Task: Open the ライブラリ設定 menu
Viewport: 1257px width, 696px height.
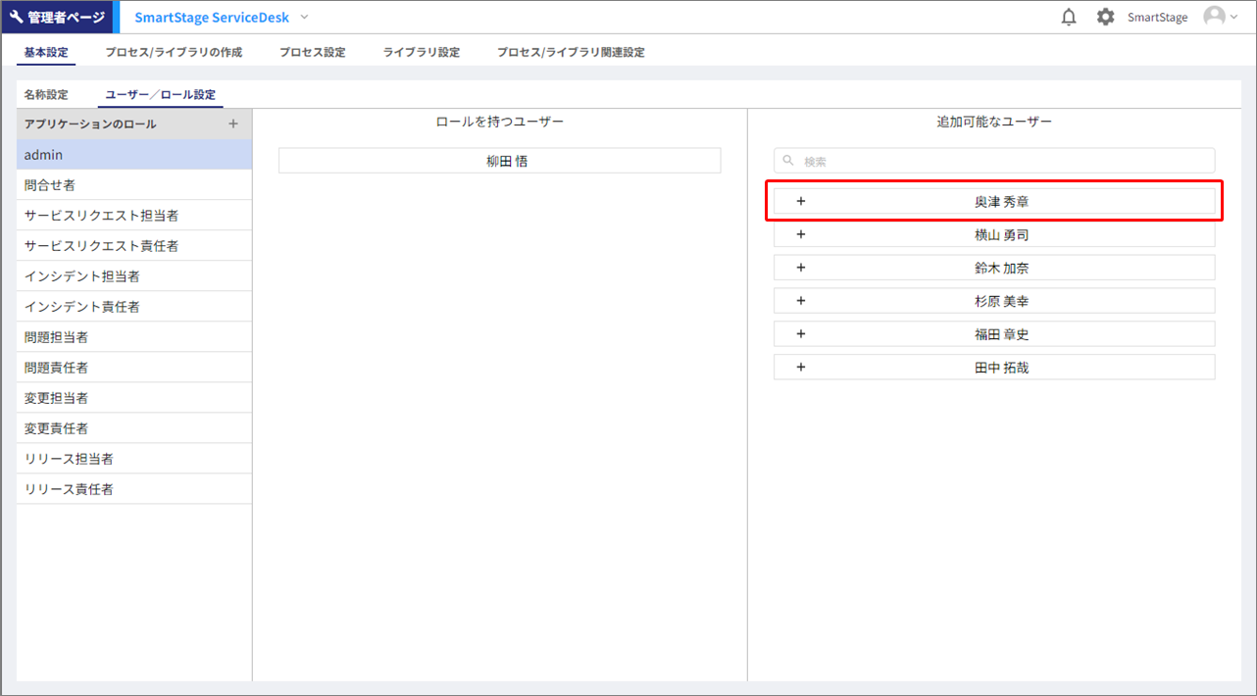Action: 421,52
